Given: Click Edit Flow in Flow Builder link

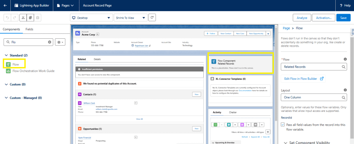Looking at the screenshot, I should [304, 79].
